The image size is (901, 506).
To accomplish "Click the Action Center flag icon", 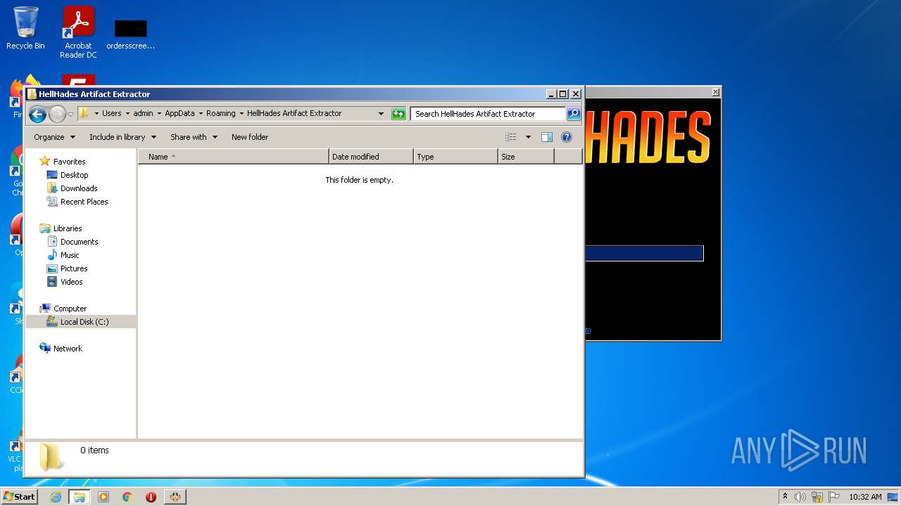I will click(x=834, y=497).
